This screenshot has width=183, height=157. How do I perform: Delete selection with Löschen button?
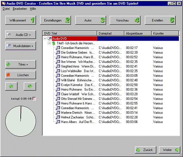pyautogui.click(x=20, y=75)
